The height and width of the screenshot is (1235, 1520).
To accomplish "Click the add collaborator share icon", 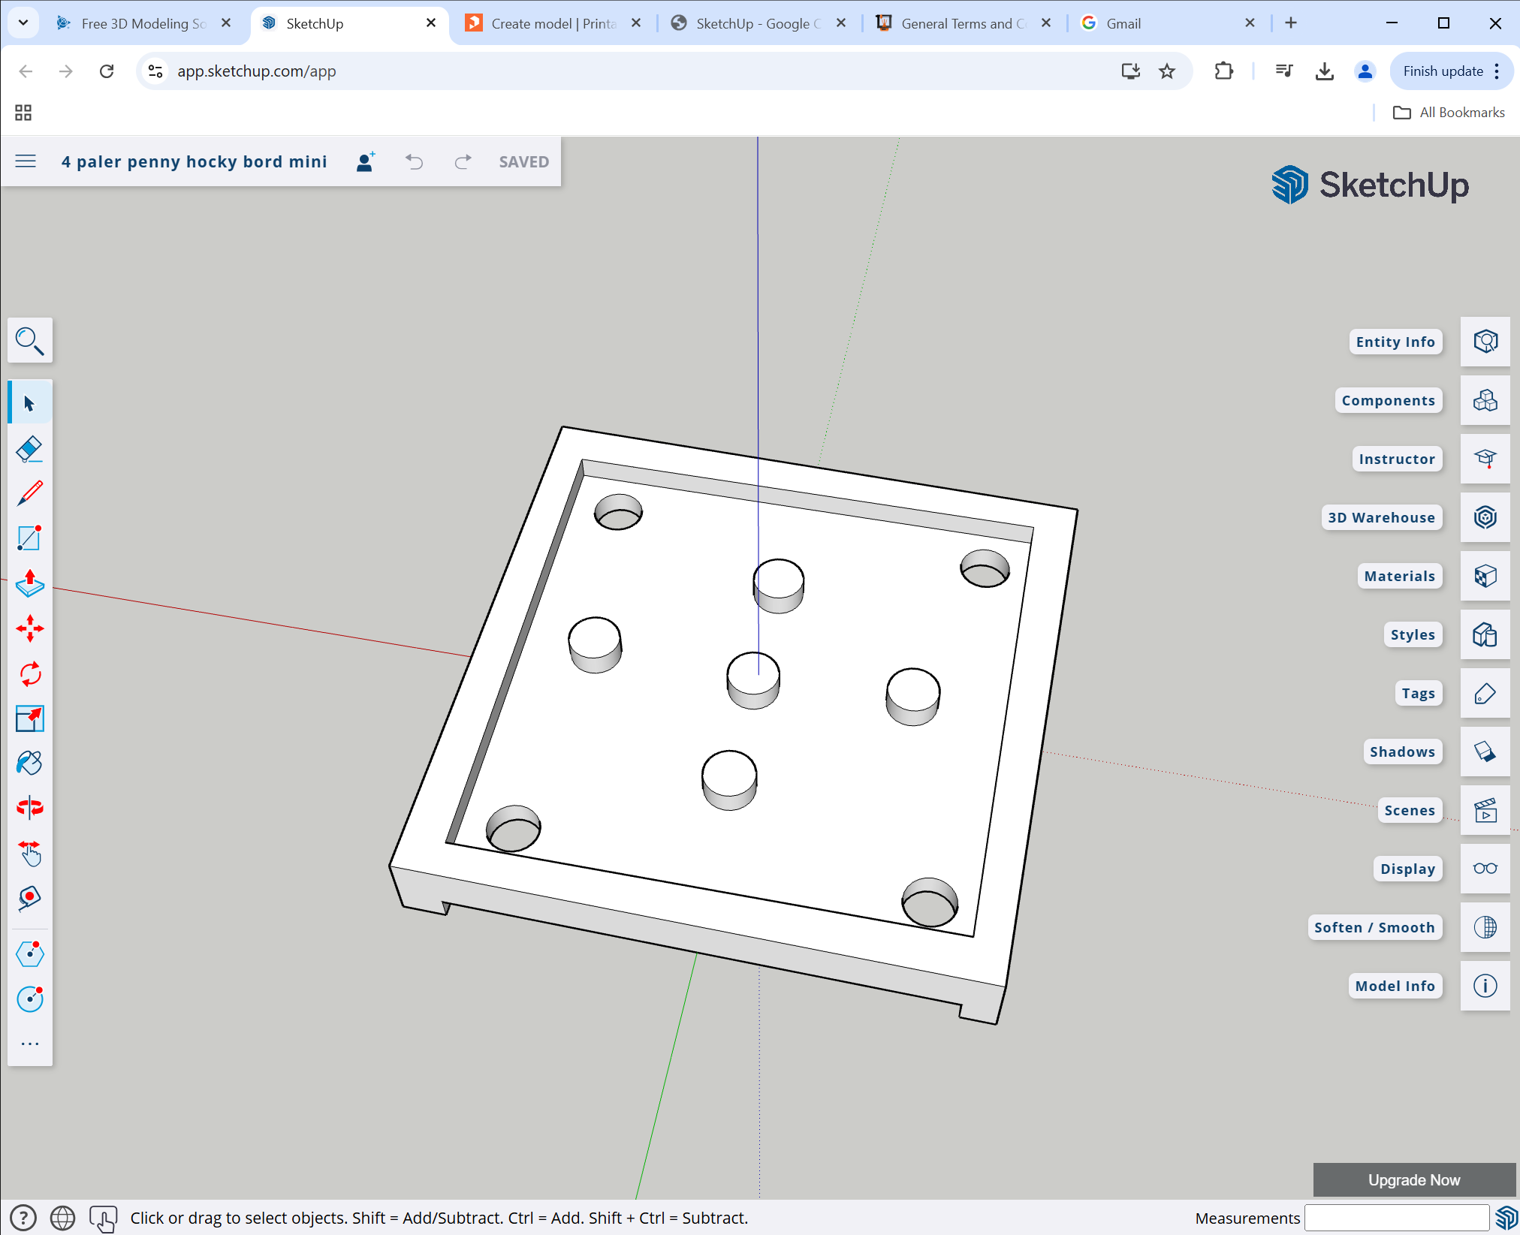I will coord(366,161).
